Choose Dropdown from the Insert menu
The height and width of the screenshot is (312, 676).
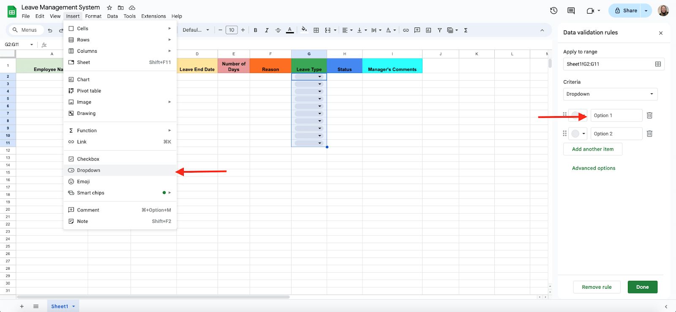[x=120, y=170]
